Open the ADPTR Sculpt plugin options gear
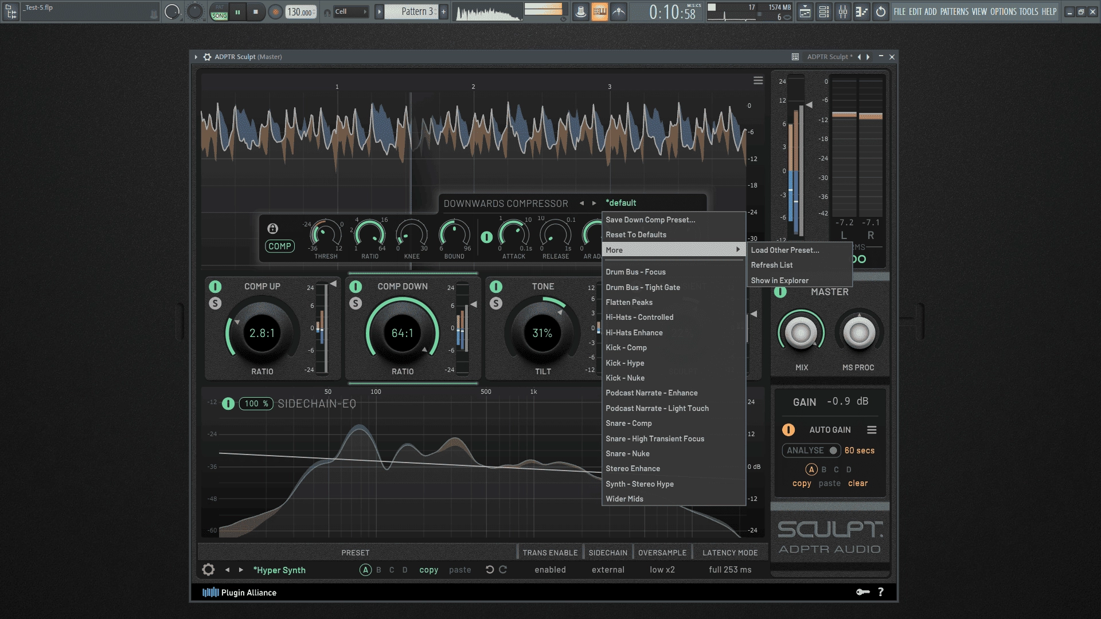1101x619 pixels. (x=207, y=57)
